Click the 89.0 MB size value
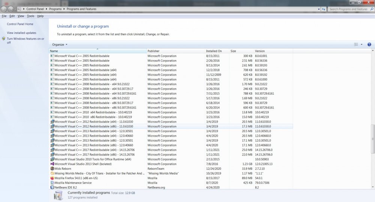The height and width of the screenshot is (202, 375). (247, 178)
